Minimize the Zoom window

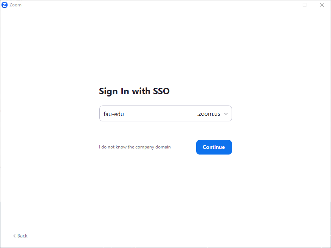[x=288, y=5]
